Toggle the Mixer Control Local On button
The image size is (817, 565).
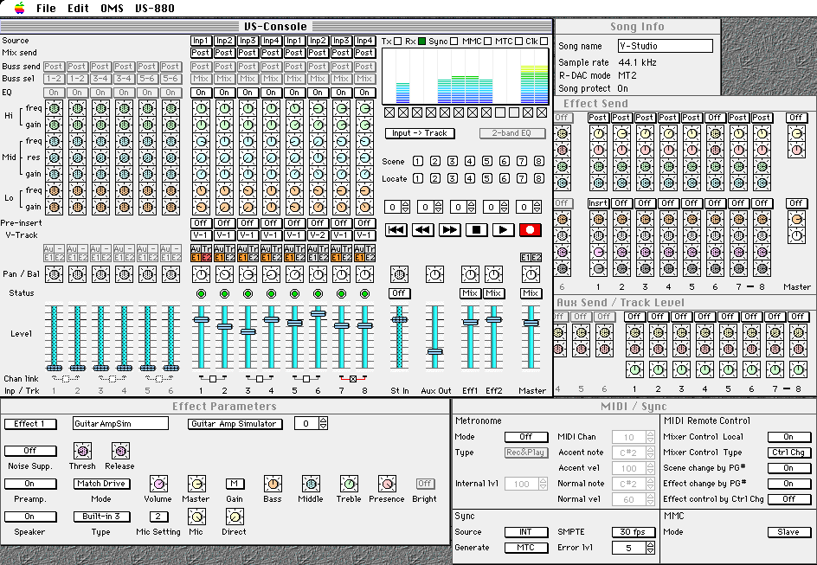(788, 437)
